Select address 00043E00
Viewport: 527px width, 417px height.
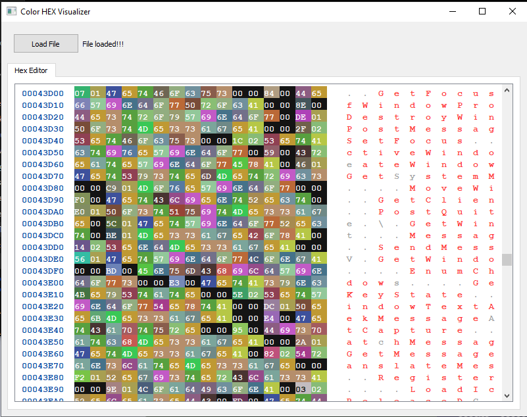[43, 283]
